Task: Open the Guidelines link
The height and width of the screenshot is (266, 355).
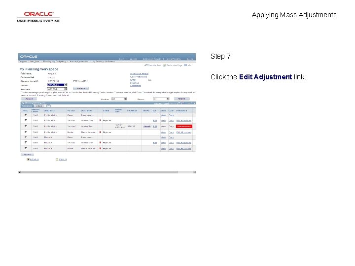Action: [136, 86]
